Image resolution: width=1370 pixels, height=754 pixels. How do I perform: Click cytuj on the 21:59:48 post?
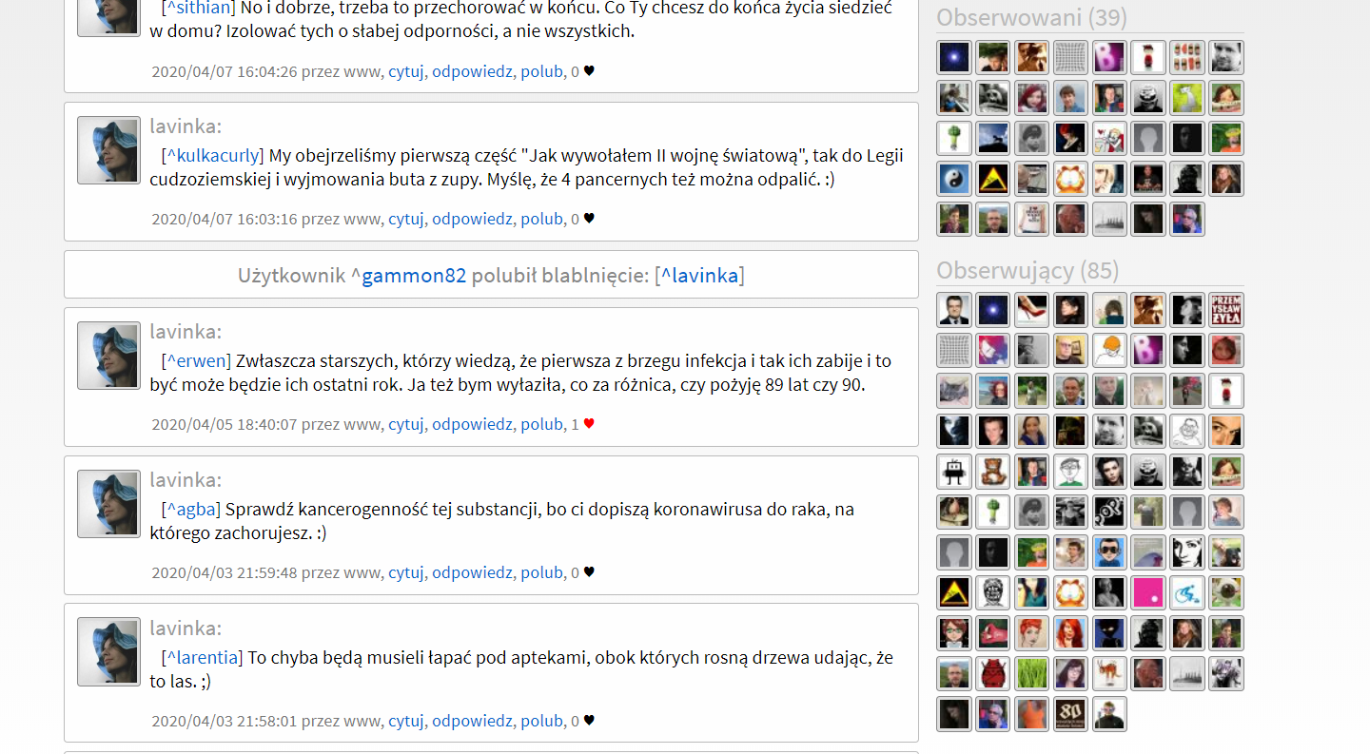pyautogui.click(x=406, y=573)
